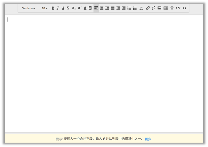
Task: Insert an image into editor
Action: click(x=160, y=8)
